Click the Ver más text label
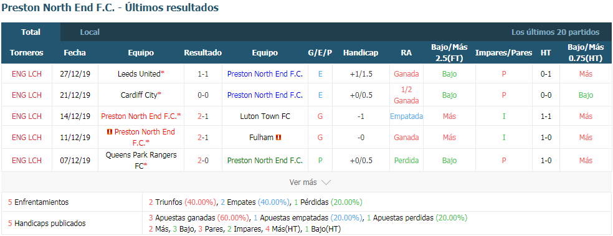This screenshot has width=613, height=236. [x=303, y=182]
